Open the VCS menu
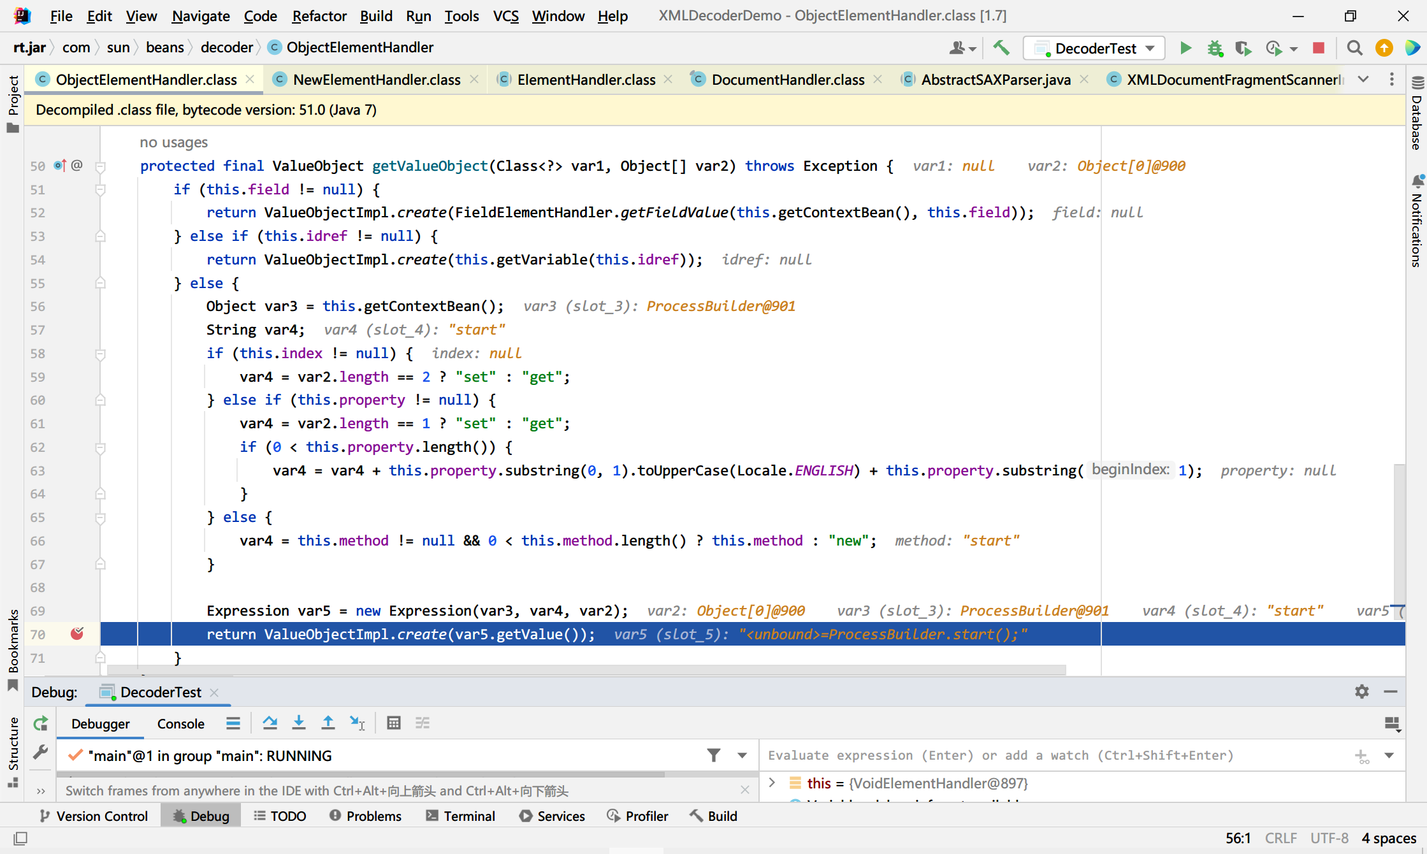The width and height of the screenshot is (1427, 854). (506, 16)
